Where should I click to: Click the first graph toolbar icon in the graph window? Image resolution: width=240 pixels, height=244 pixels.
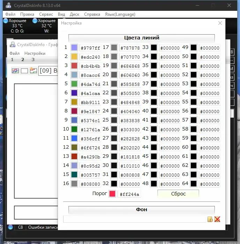pos(15,71)
